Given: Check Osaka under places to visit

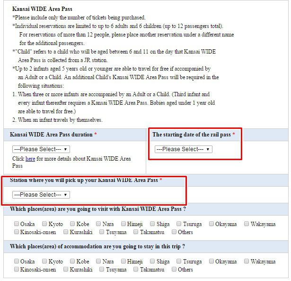Looking at the screenshot, I should [x=17, y=224].
